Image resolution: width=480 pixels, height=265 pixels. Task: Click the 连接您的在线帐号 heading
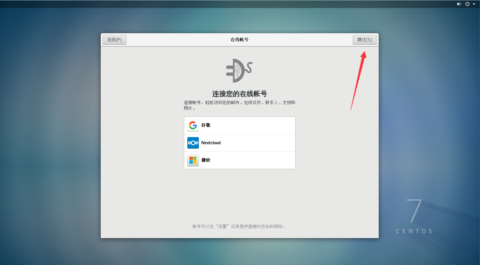tap(239, 94)
